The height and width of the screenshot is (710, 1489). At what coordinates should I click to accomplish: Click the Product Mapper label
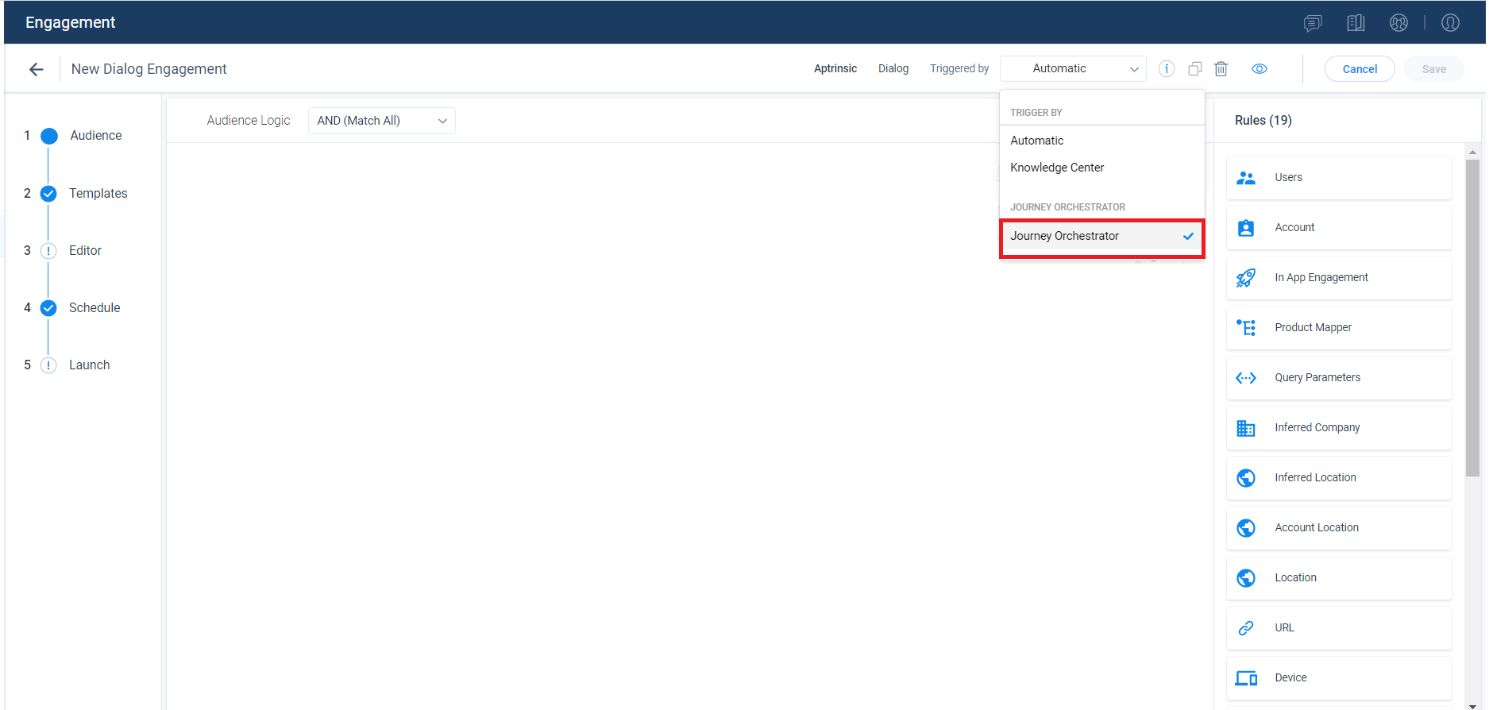click(x=1313, y=328)
